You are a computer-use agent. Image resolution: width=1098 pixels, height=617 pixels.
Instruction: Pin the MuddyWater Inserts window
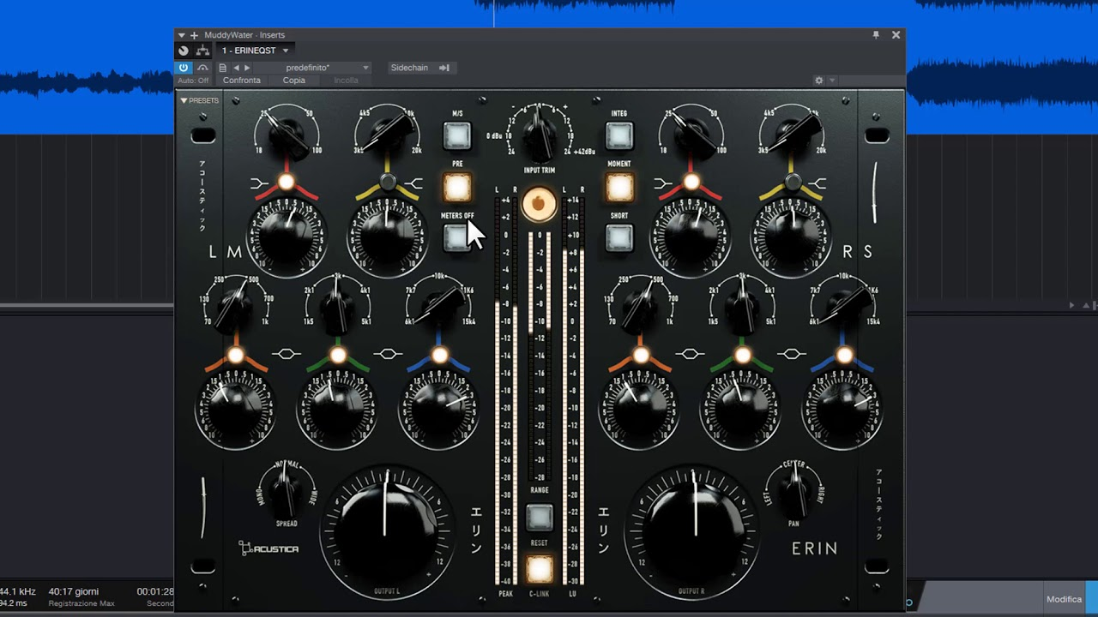tap(876, 35)
